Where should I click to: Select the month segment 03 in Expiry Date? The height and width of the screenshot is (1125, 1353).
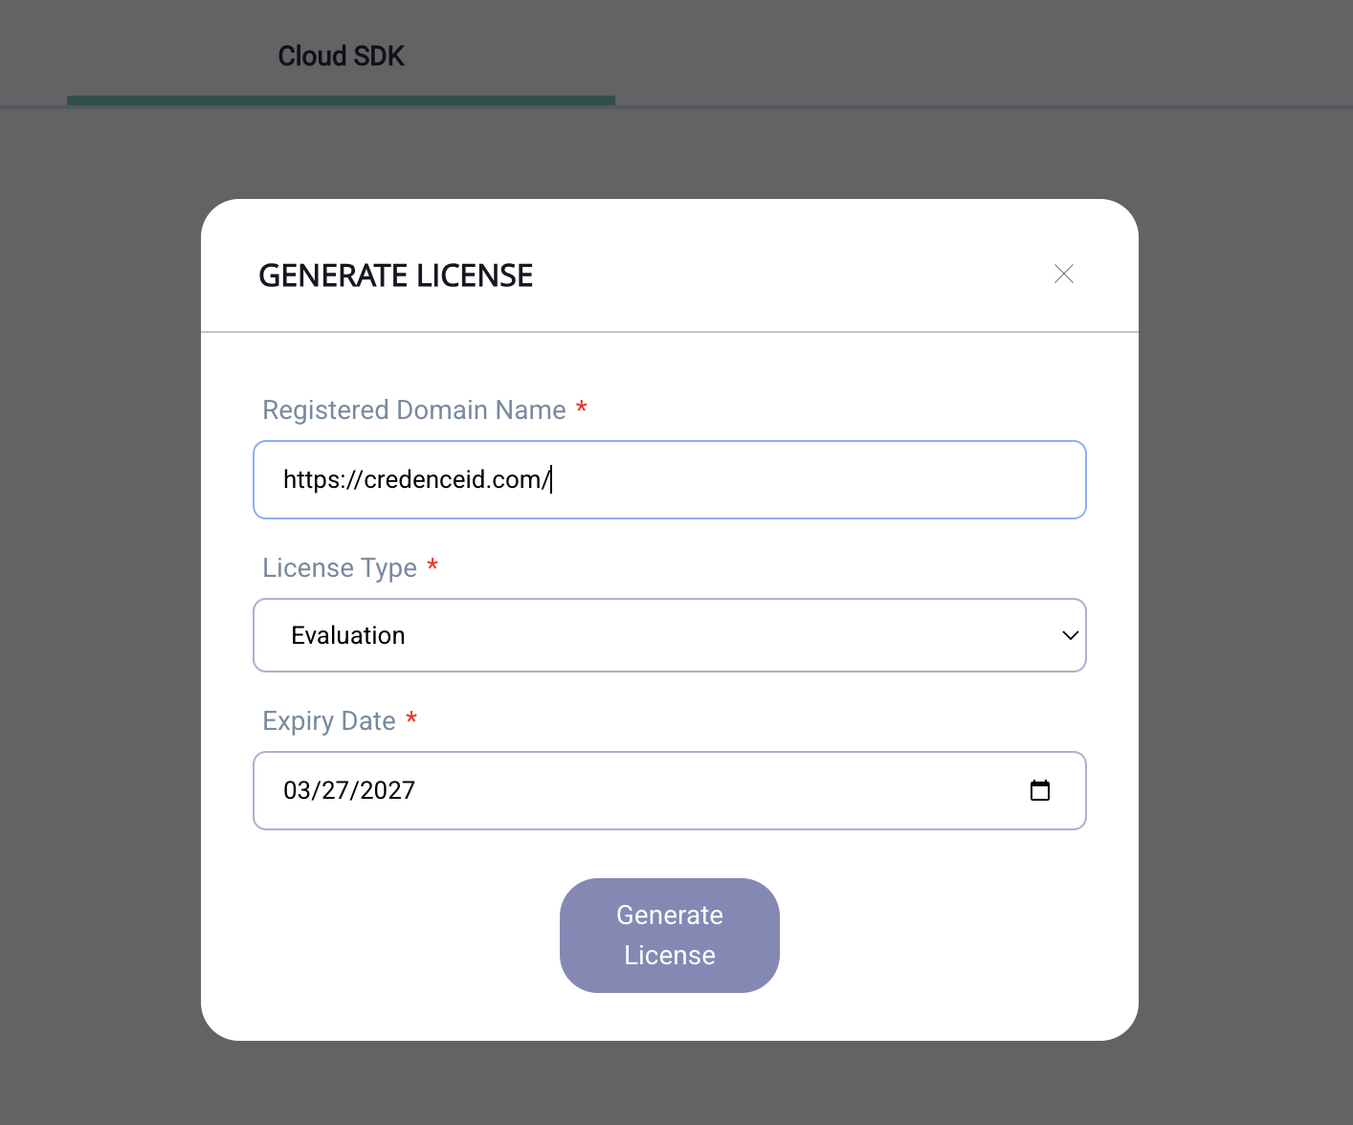[297, 790]
